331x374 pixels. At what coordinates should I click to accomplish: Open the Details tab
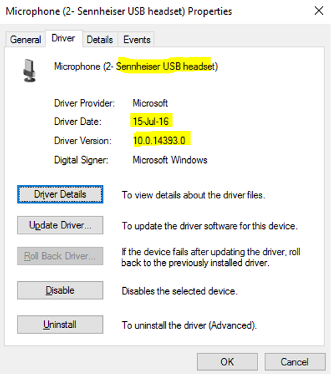point(100,39)
